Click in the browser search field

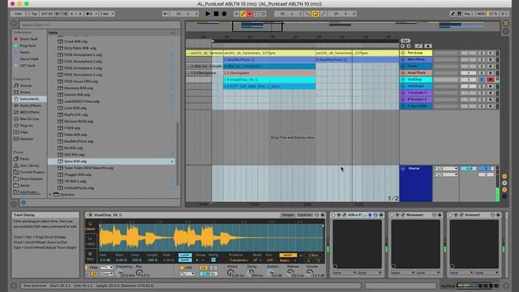click(100, 25)
